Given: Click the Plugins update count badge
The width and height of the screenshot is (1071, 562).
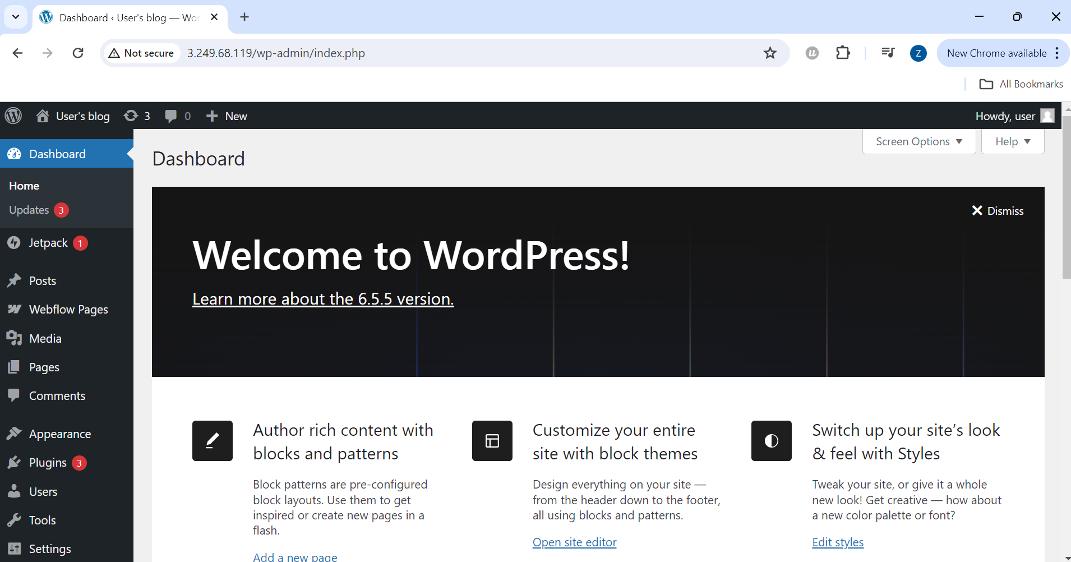Looking at the screenshot, I should click(79, 463).
